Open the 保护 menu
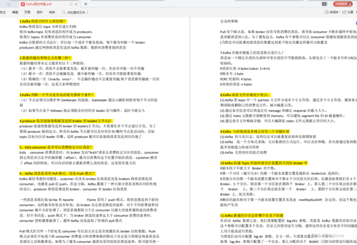357x245 pixels. (x=40, y=12)
